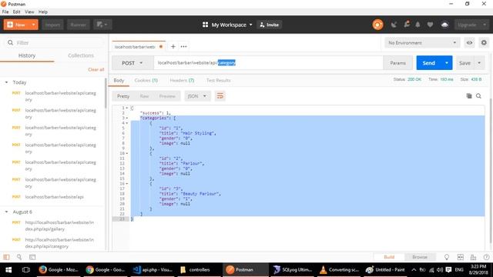The height and width of the screenshot is (277, 493).
Task: Toggle two-pane layout icon in status bar
Action: coord(461,257)
